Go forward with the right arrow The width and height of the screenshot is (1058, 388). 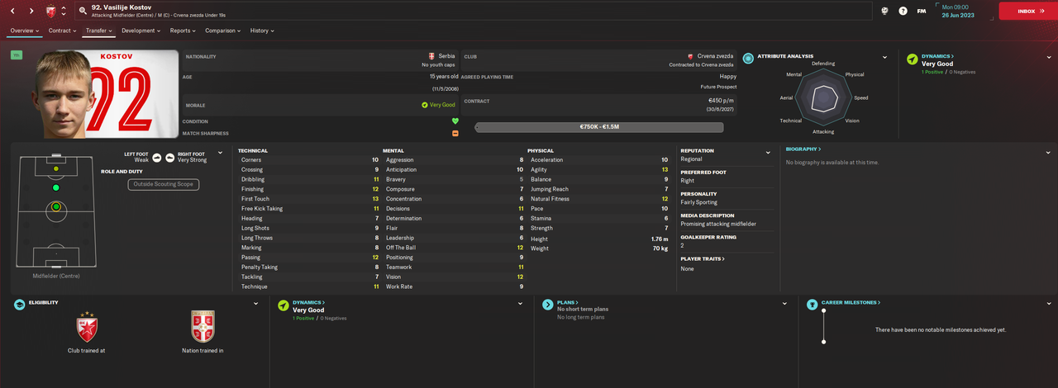[x=31, y=11]
